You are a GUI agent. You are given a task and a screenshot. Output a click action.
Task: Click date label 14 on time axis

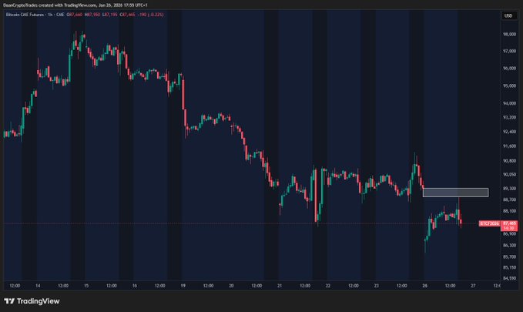38,286
